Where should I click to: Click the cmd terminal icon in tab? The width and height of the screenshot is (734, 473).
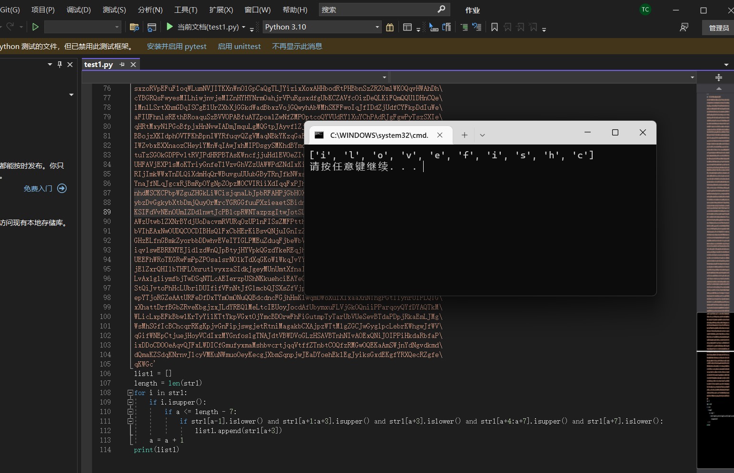(319, 135)
